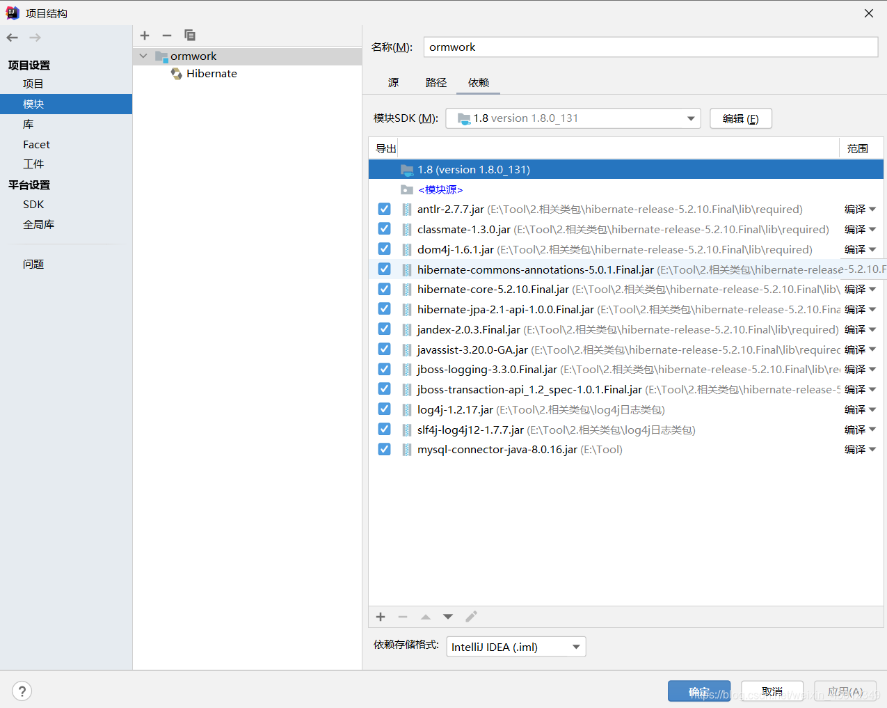Switch to the 依赖 (Dependencies) tab

click(479, 82)
